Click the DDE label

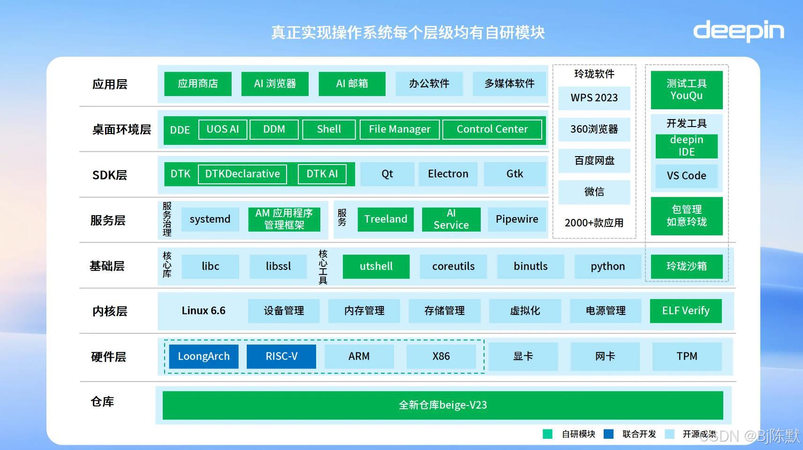[x=180, y=130]
